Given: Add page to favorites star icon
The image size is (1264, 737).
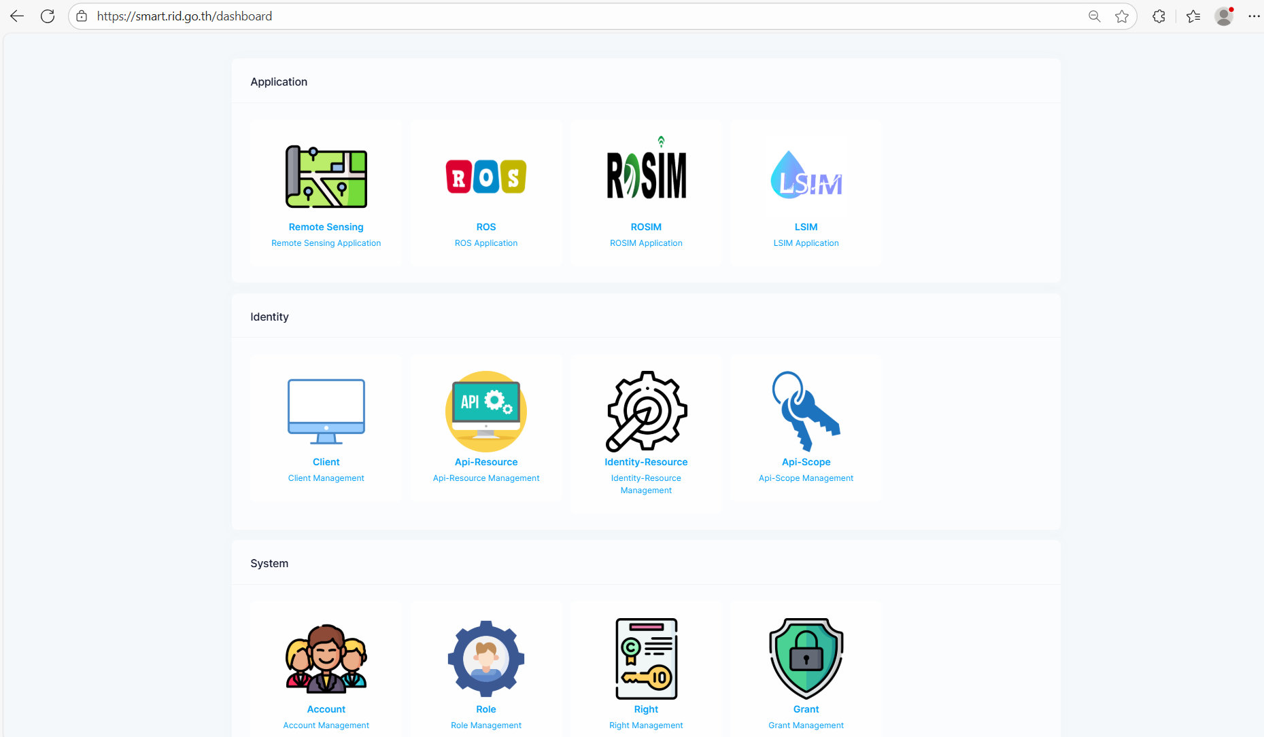Looking at the screenshot, I should 1122,16.
